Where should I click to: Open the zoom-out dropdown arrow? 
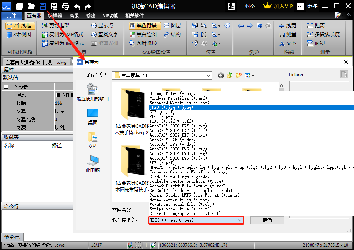click(x=219, y=35)
